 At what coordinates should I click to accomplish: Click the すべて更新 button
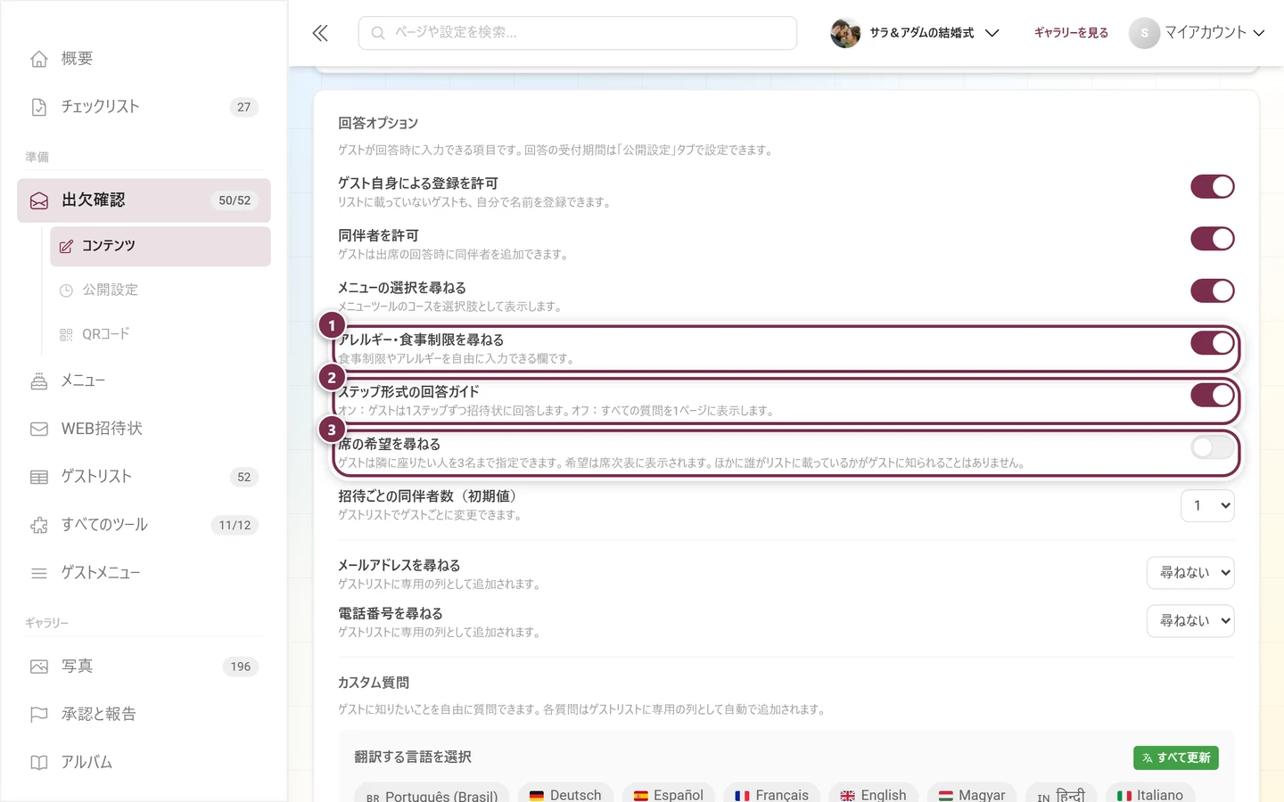point(1176,757)
